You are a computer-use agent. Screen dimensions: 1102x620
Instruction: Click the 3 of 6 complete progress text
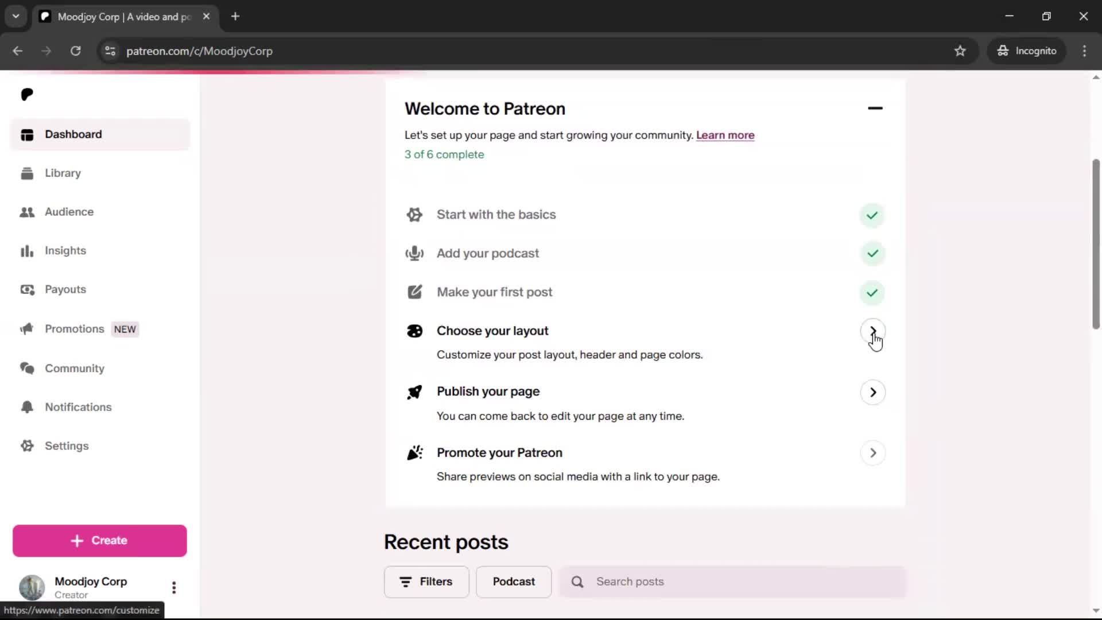(444, 154)
